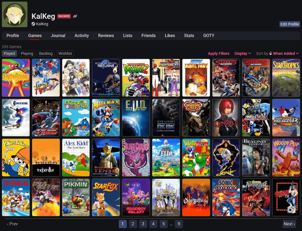Toggle the Wishlist filter
Screen dimensions: 302x231
pos(65,53)
